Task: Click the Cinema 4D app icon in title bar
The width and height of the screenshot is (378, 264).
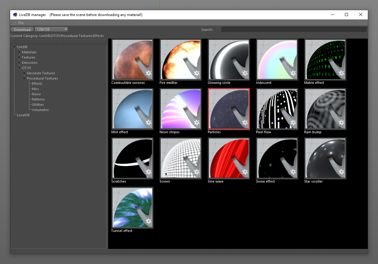Action: 15,14
